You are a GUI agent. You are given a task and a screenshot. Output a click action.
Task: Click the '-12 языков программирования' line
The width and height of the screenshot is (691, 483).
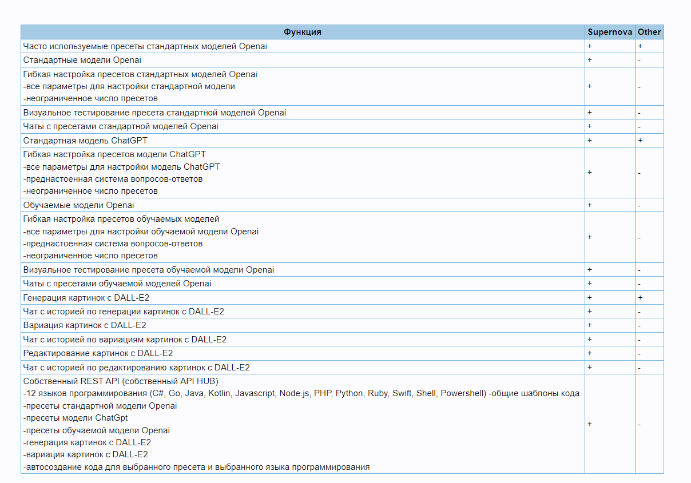[302, 394]
